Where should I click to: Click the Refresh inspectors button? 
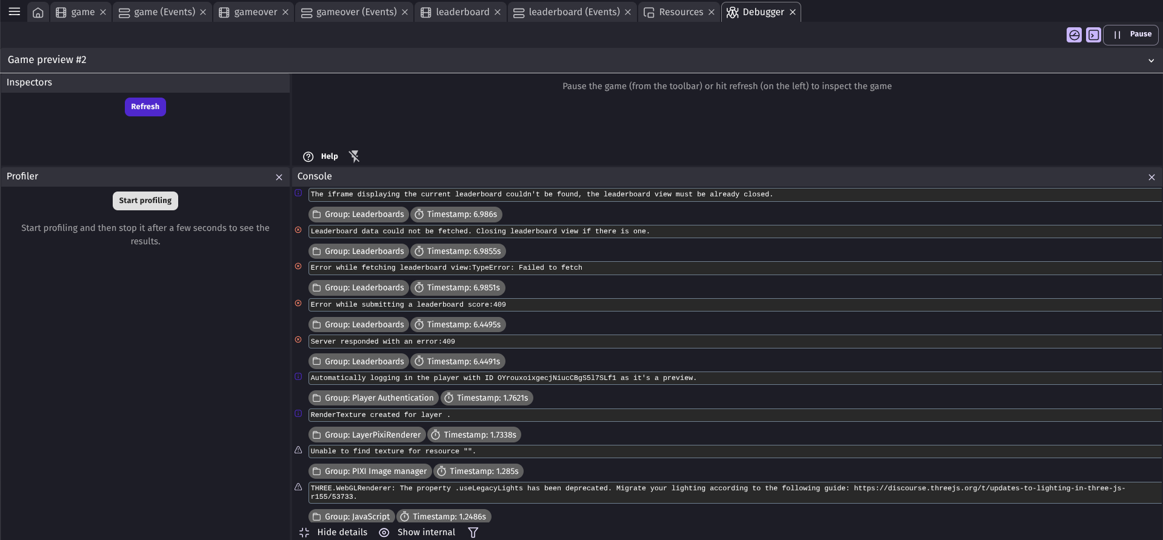pos(145,107)
